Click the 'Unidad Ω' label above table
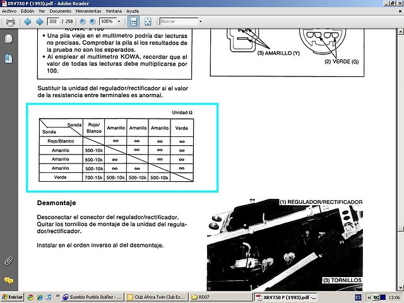The image size is (404, 303). coord(182,112)
